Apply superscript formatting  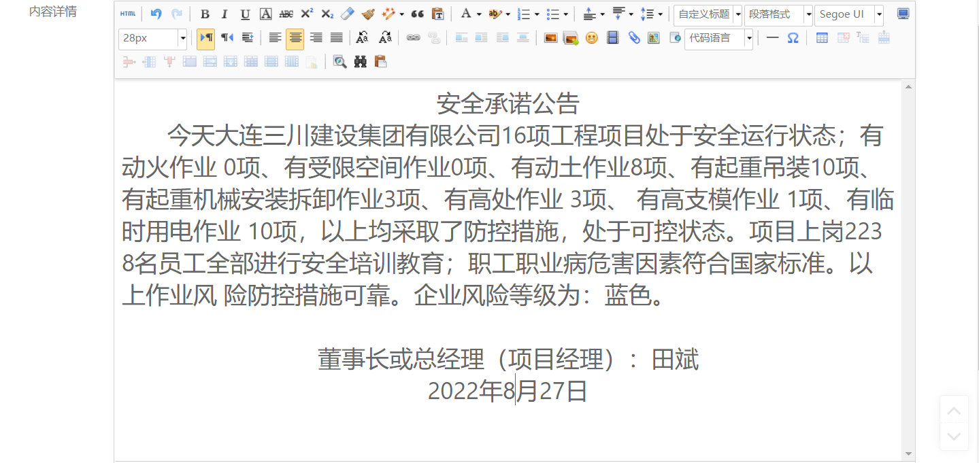coord(307,14)
